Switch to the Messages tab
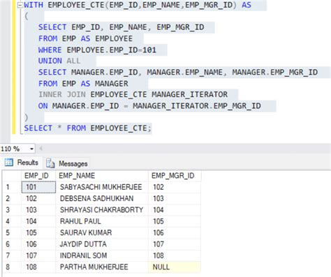Screen dimensions: 331x277 (67, 163)
